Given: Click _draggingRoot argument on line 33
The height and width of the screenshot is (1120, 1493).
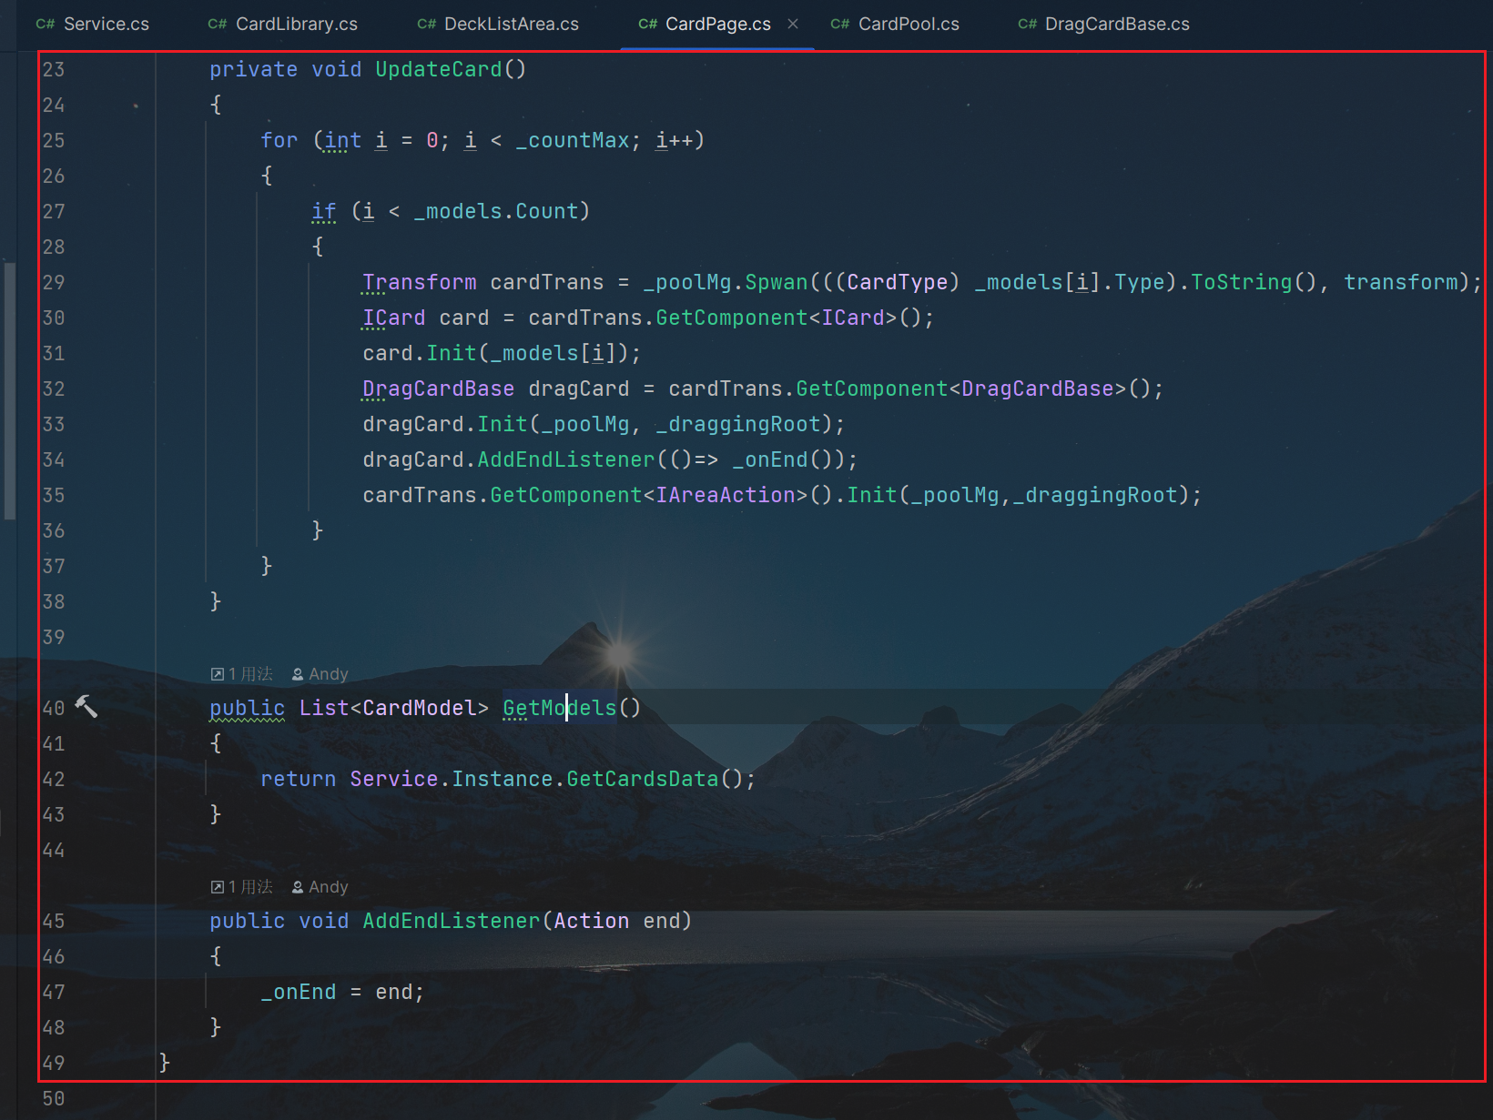Looking at the screenshot, I should coord(738,424).
